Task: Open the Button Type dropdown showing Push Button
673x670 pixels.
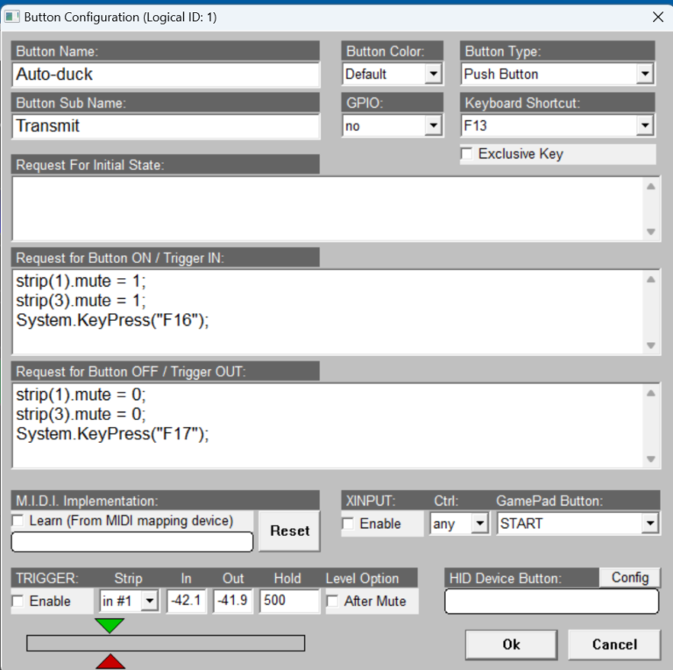Action: click(645, 75)
